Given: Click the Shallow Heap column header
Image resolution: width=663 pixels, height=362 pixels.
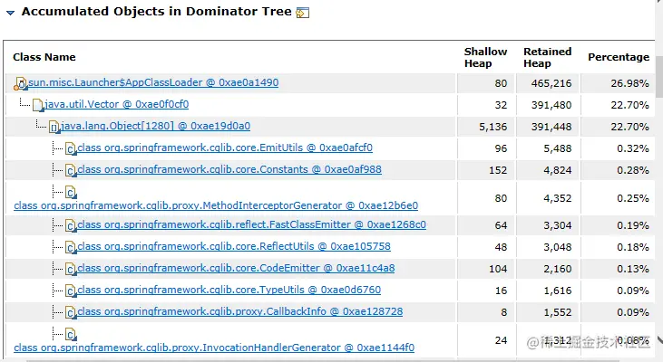Looking at the screenshot, I should [485, 57].
